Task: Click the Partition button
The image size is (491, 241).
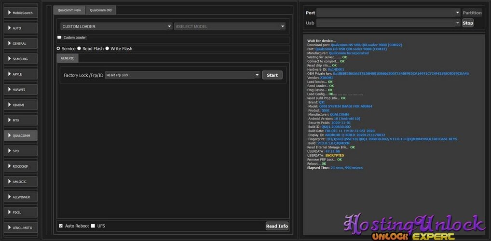Action: click(472, 13)
